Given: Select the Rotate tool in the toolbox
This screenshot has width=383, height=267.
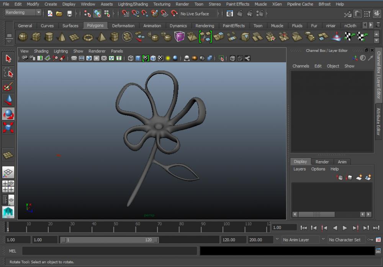Looking at the screenshot, I should coord(8,114).
